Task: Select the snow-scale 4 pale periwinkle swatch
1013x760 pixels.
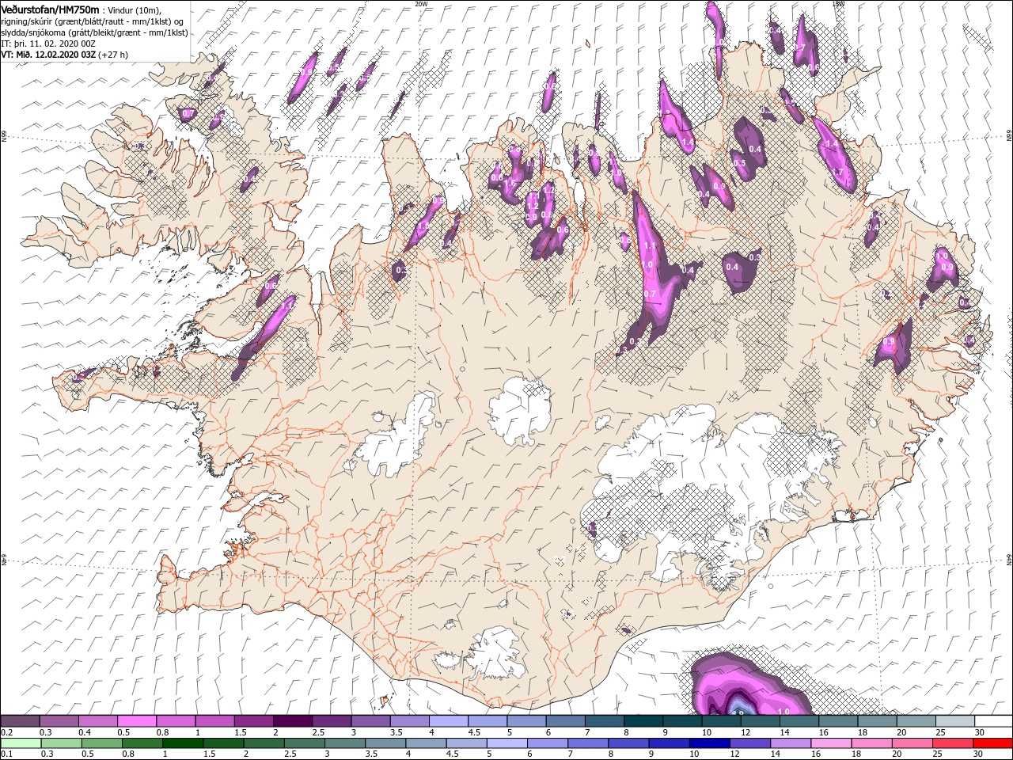Action: point(448,720)
